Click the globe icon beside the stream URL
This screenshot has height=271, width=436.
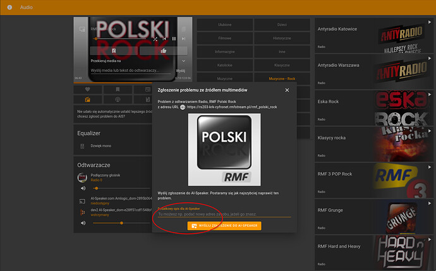pos(183,107)
